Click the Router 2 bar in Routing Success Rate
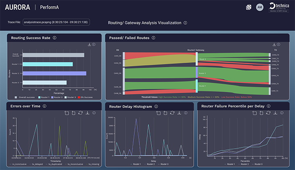 54,73
